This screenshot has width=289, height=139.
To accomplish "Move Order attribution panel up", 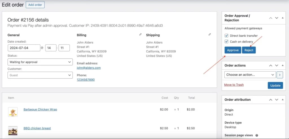I will click(x=271, y=100).
